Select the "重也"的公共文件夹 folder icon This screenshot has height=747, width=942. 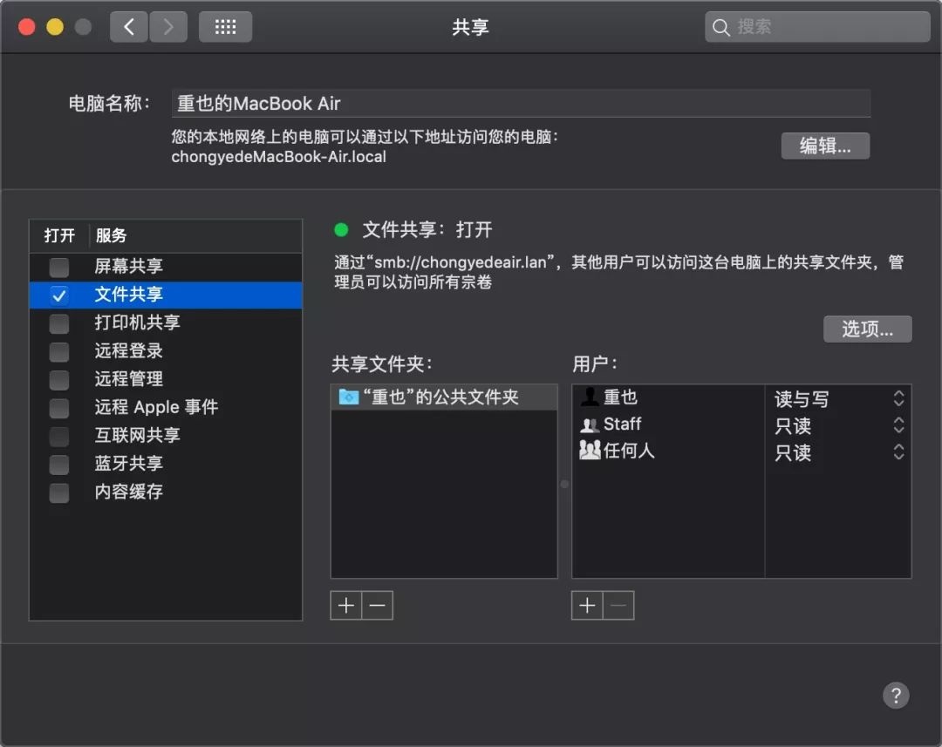click(x=349, y=397)
